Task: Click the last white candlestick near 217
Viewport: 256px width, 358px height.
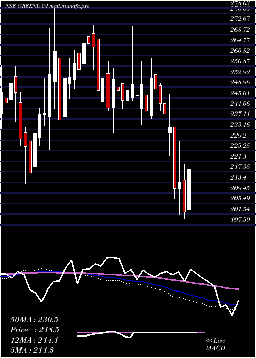Action: (189, 189)
